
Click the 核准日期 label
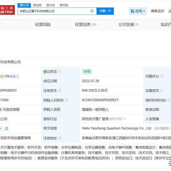click(x=152, y=109)
